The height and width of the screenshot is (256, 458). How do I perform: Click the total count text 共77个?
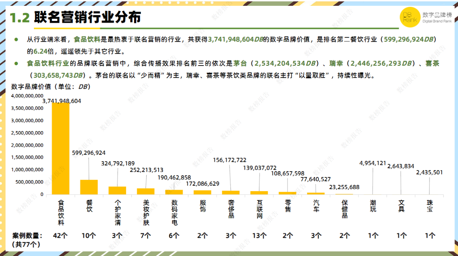click(x=26, y=245)
